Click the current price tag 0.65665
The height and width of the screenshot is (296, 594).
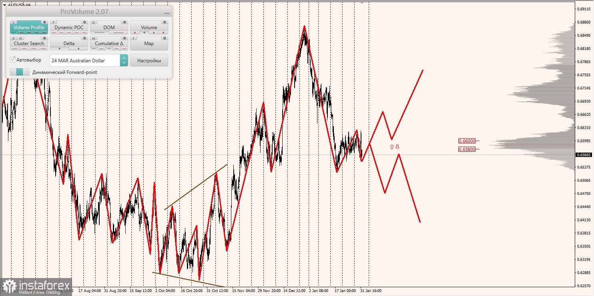pyautogui.click(x=584, y=155)
